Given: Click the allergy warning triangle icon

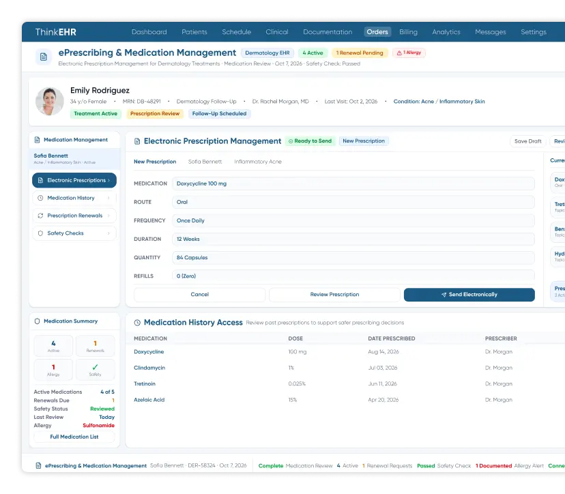Looking at the screenshot, I should (x=399, y=53).
